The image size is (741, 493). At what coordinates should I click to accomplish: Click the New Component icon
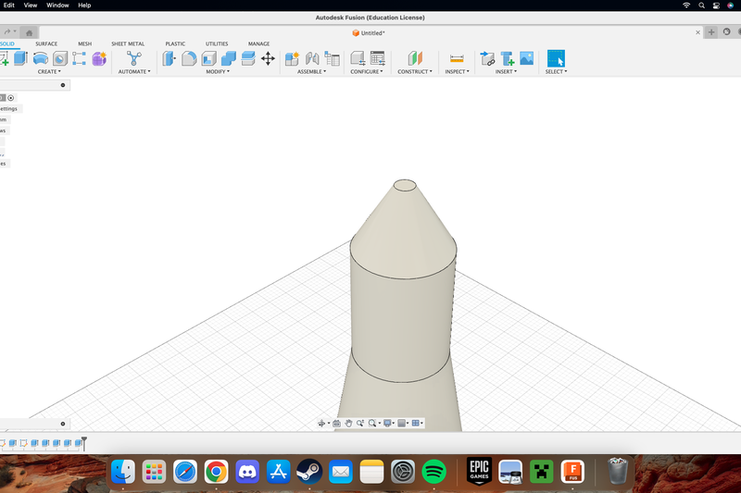292,58
